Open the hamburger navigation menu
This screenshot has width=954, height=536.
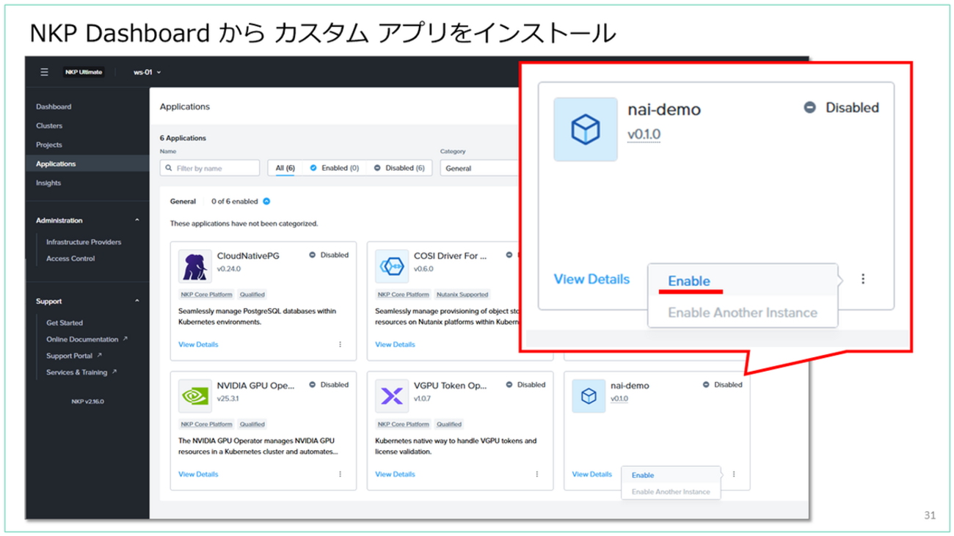[x=45, y=72]
